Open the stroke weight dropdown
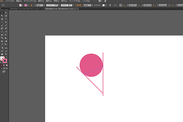183x122 pixels. tap(44, 5)
